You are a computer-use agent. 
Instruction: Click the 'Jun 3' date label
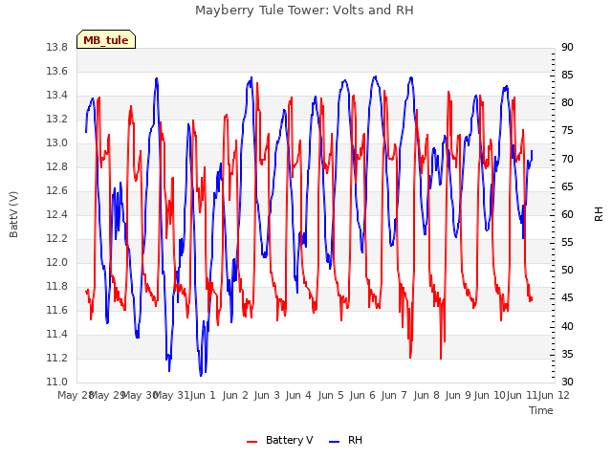pyautogui.click(x=267, y=396)
